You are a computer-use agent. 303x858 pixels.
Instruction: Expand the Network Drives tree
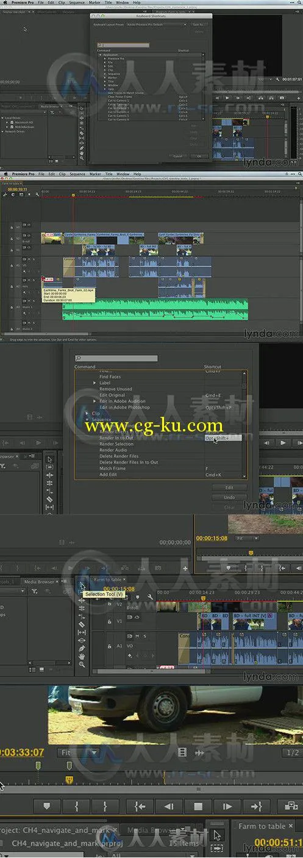2,131
